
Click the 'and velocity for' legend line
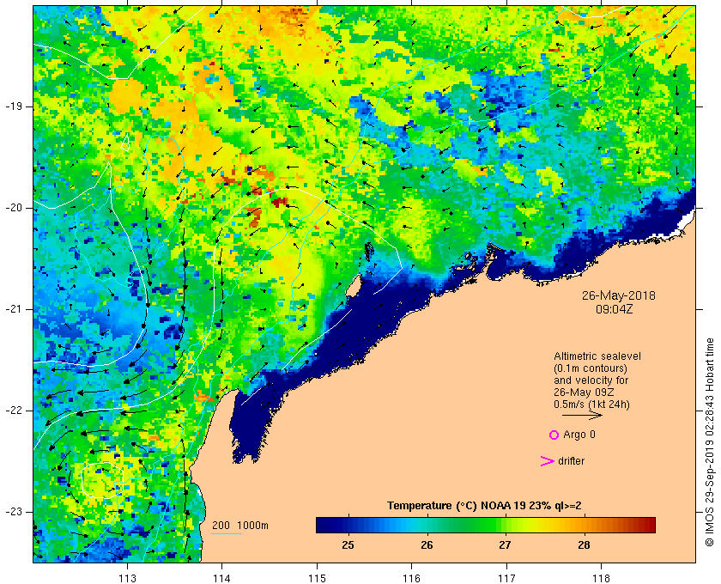tap(591, 380)
